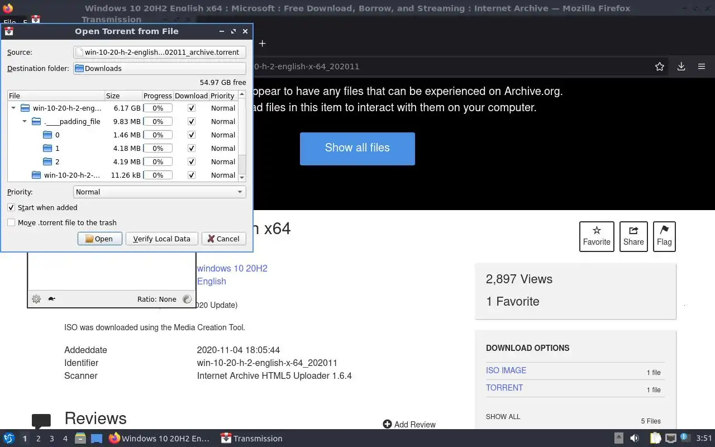
Task: Open the windows 10 20H2 topic link
Action: click(x=232, y=268)
